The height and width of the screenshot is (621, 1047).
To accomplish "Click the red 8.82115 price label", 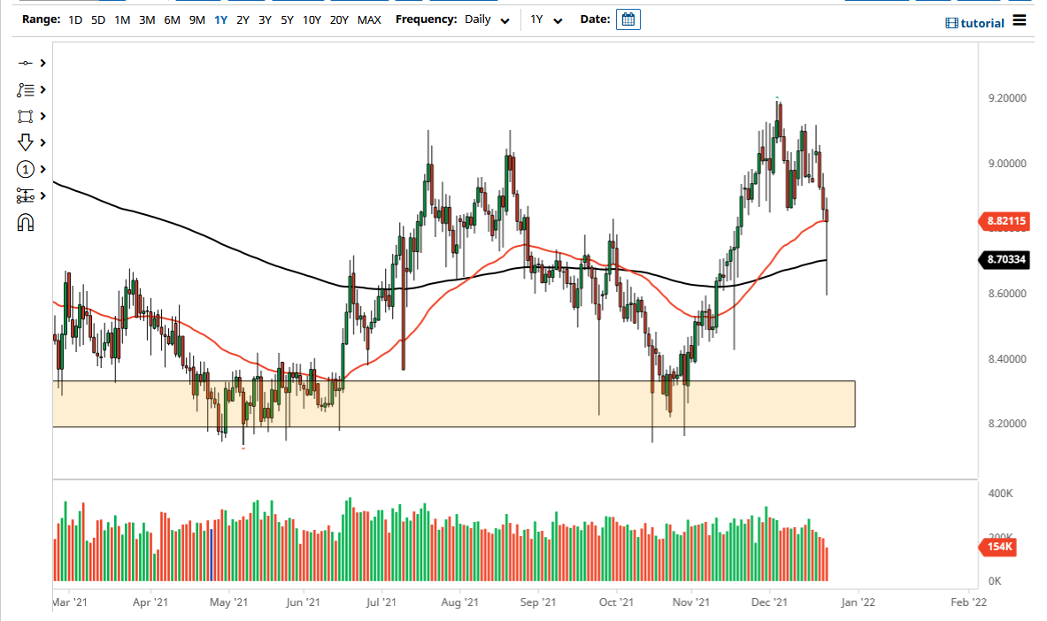I will 1005,221.
